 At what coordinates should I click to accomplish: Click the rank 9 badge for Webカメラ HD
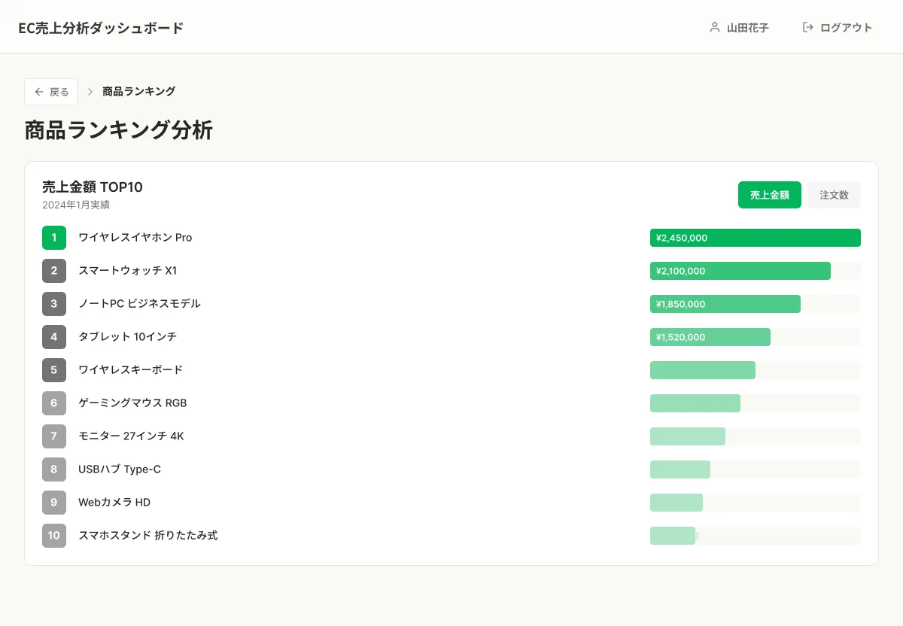[x=53, y=503]
